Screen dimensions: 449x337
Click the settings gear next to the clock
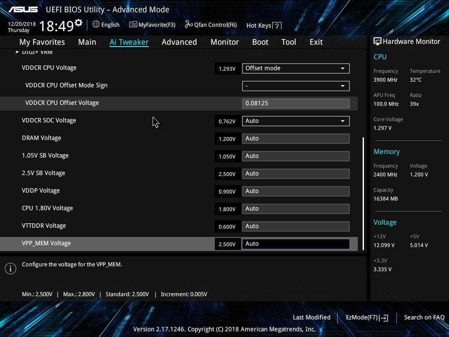coord(78,22)
